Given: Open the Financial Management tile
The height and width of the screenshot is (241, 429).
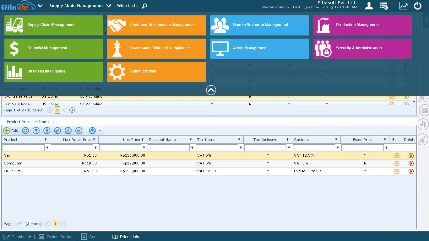Looking at the screenshot, I should point(54,49).
